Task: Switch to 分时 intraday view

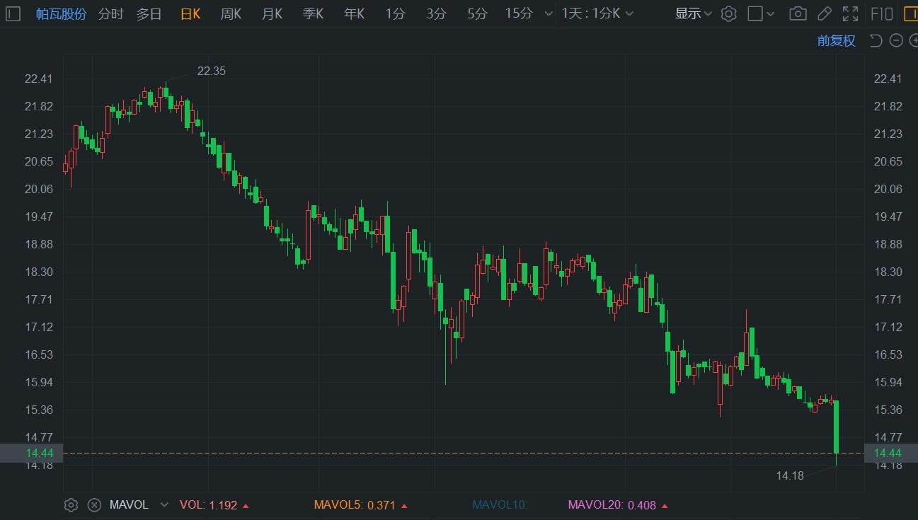Action: 110,13
